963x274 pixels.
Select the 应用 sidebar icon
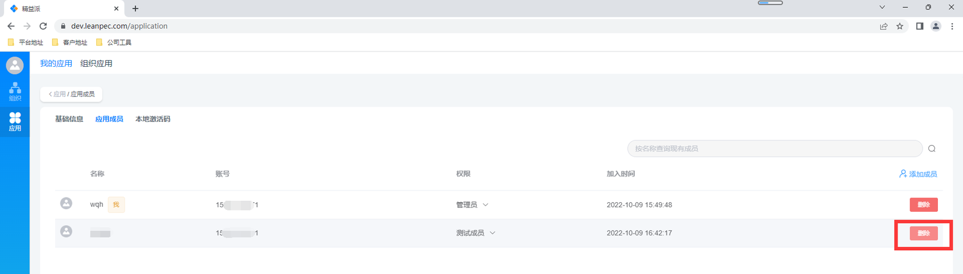click(x=15, y=122)
